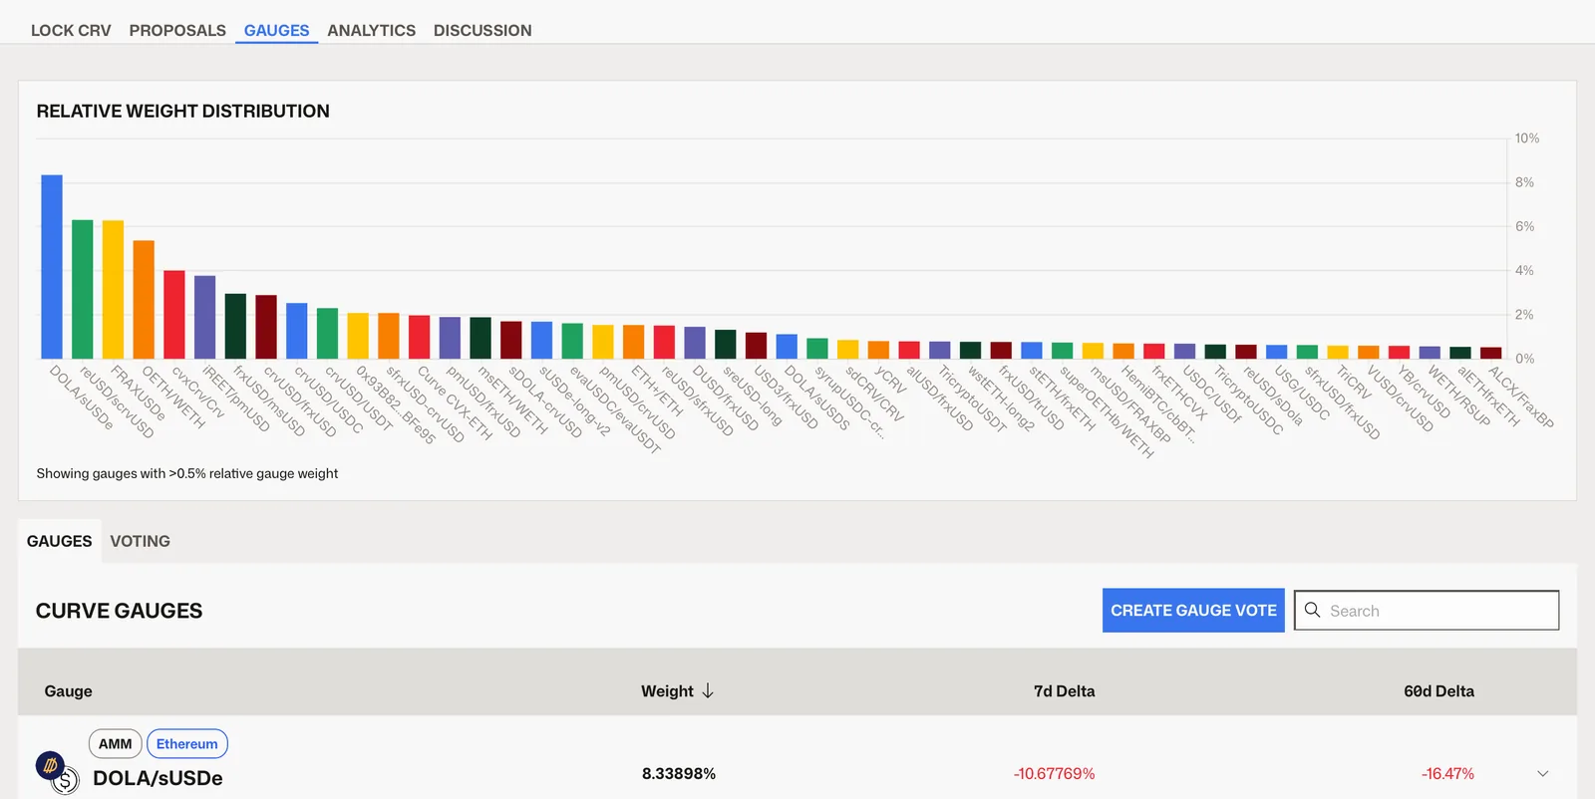Click the 10% y-axis label
Viewport: 1595px width, 799px height.
tap(1527, 138)
